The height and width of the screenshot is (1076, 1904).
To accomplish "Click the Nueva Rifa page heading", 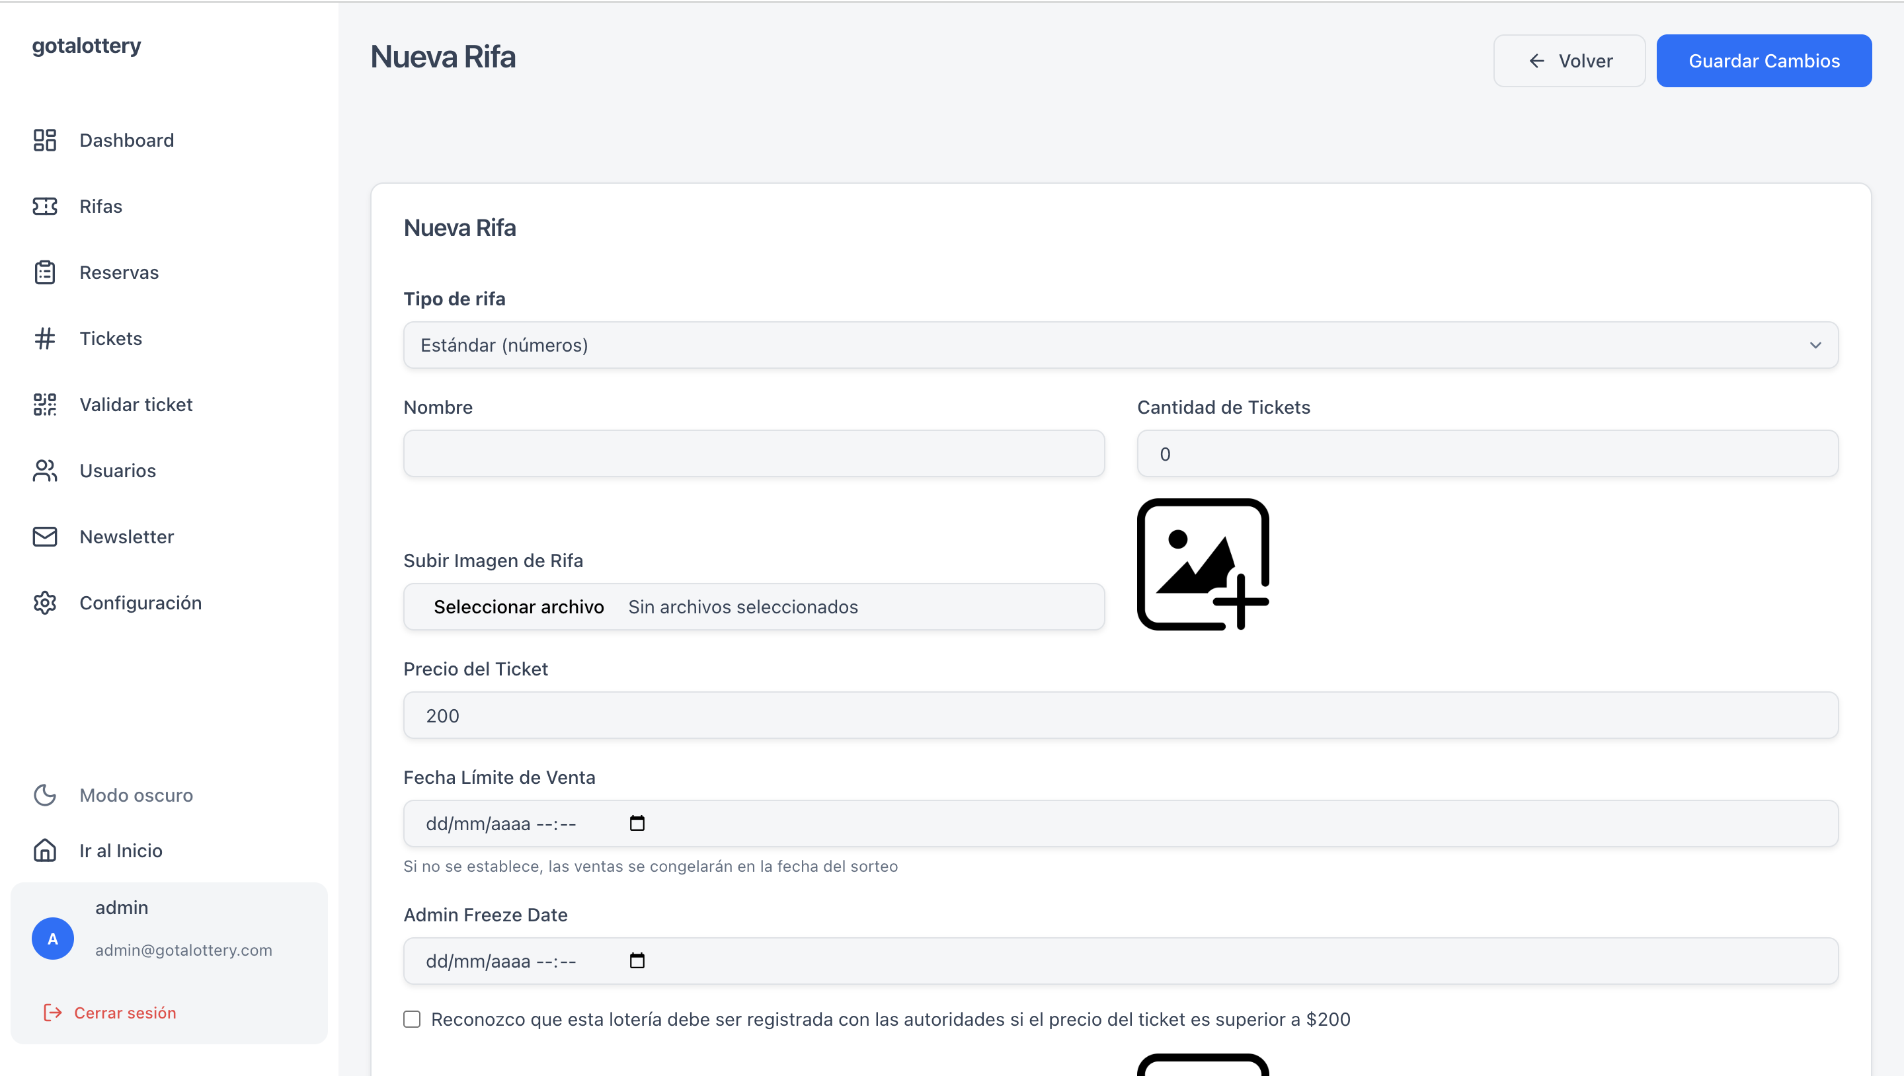I will [x=443, y=57].
